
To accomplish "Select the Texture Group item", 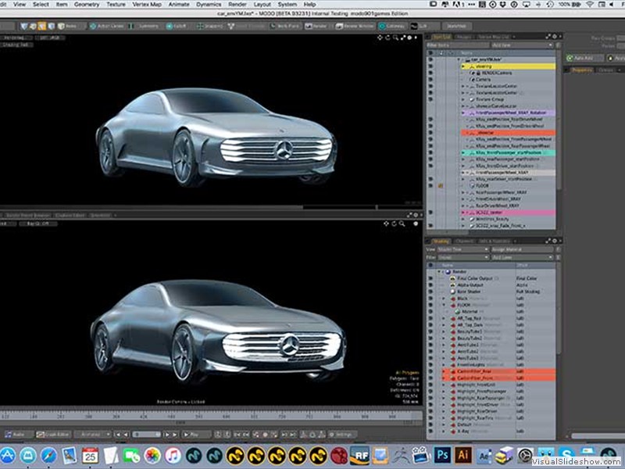I will point(490,99).
